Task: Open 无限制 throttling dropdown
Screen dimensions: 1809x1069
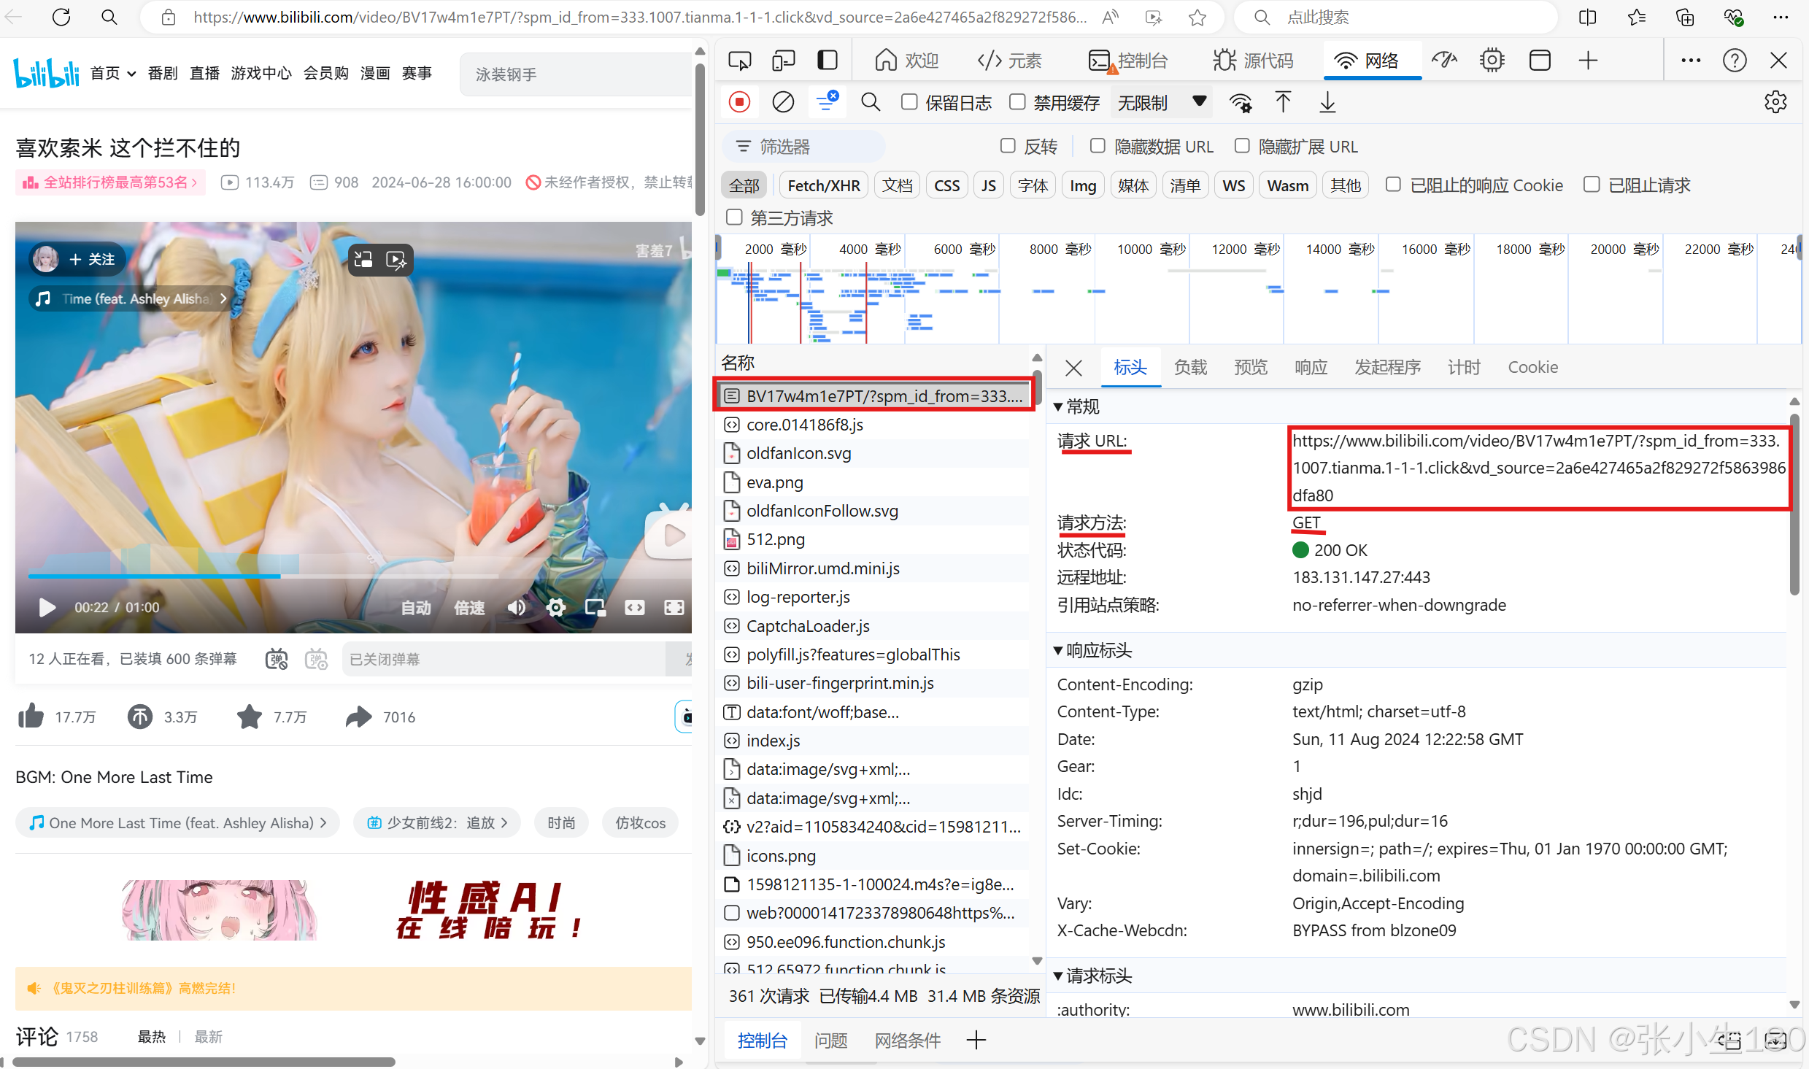Action: [1162, 102]
